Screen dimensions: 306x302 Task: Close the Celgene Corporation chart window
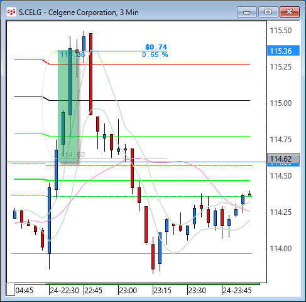[x=290, y=12]
